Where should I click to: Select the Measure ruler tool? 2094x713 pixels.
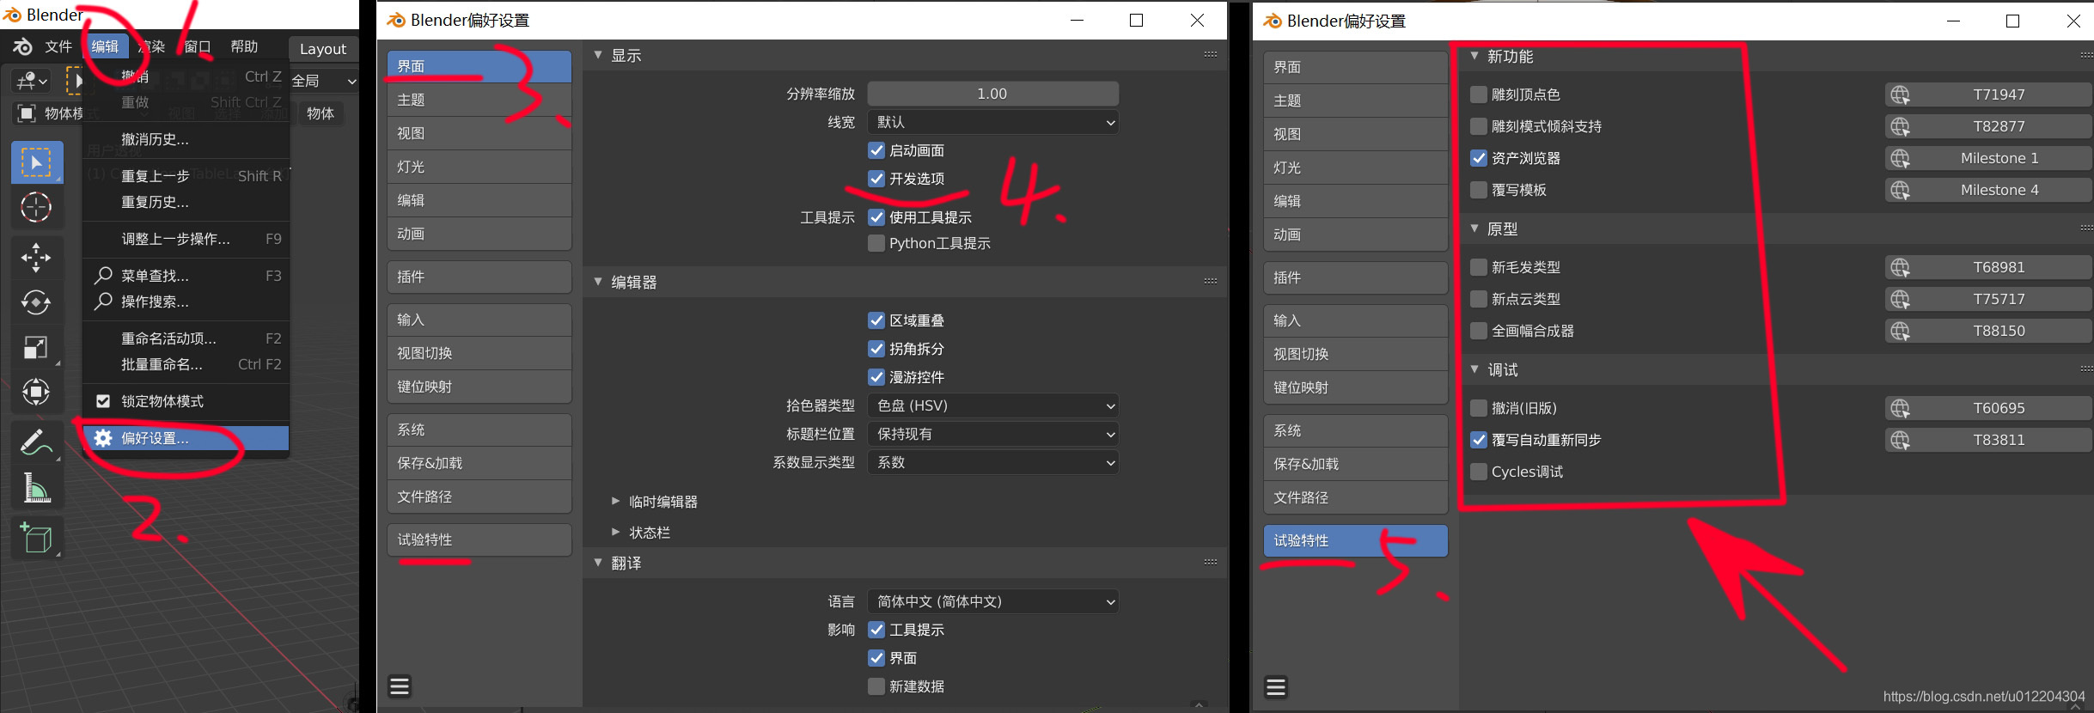pos(37,487)
